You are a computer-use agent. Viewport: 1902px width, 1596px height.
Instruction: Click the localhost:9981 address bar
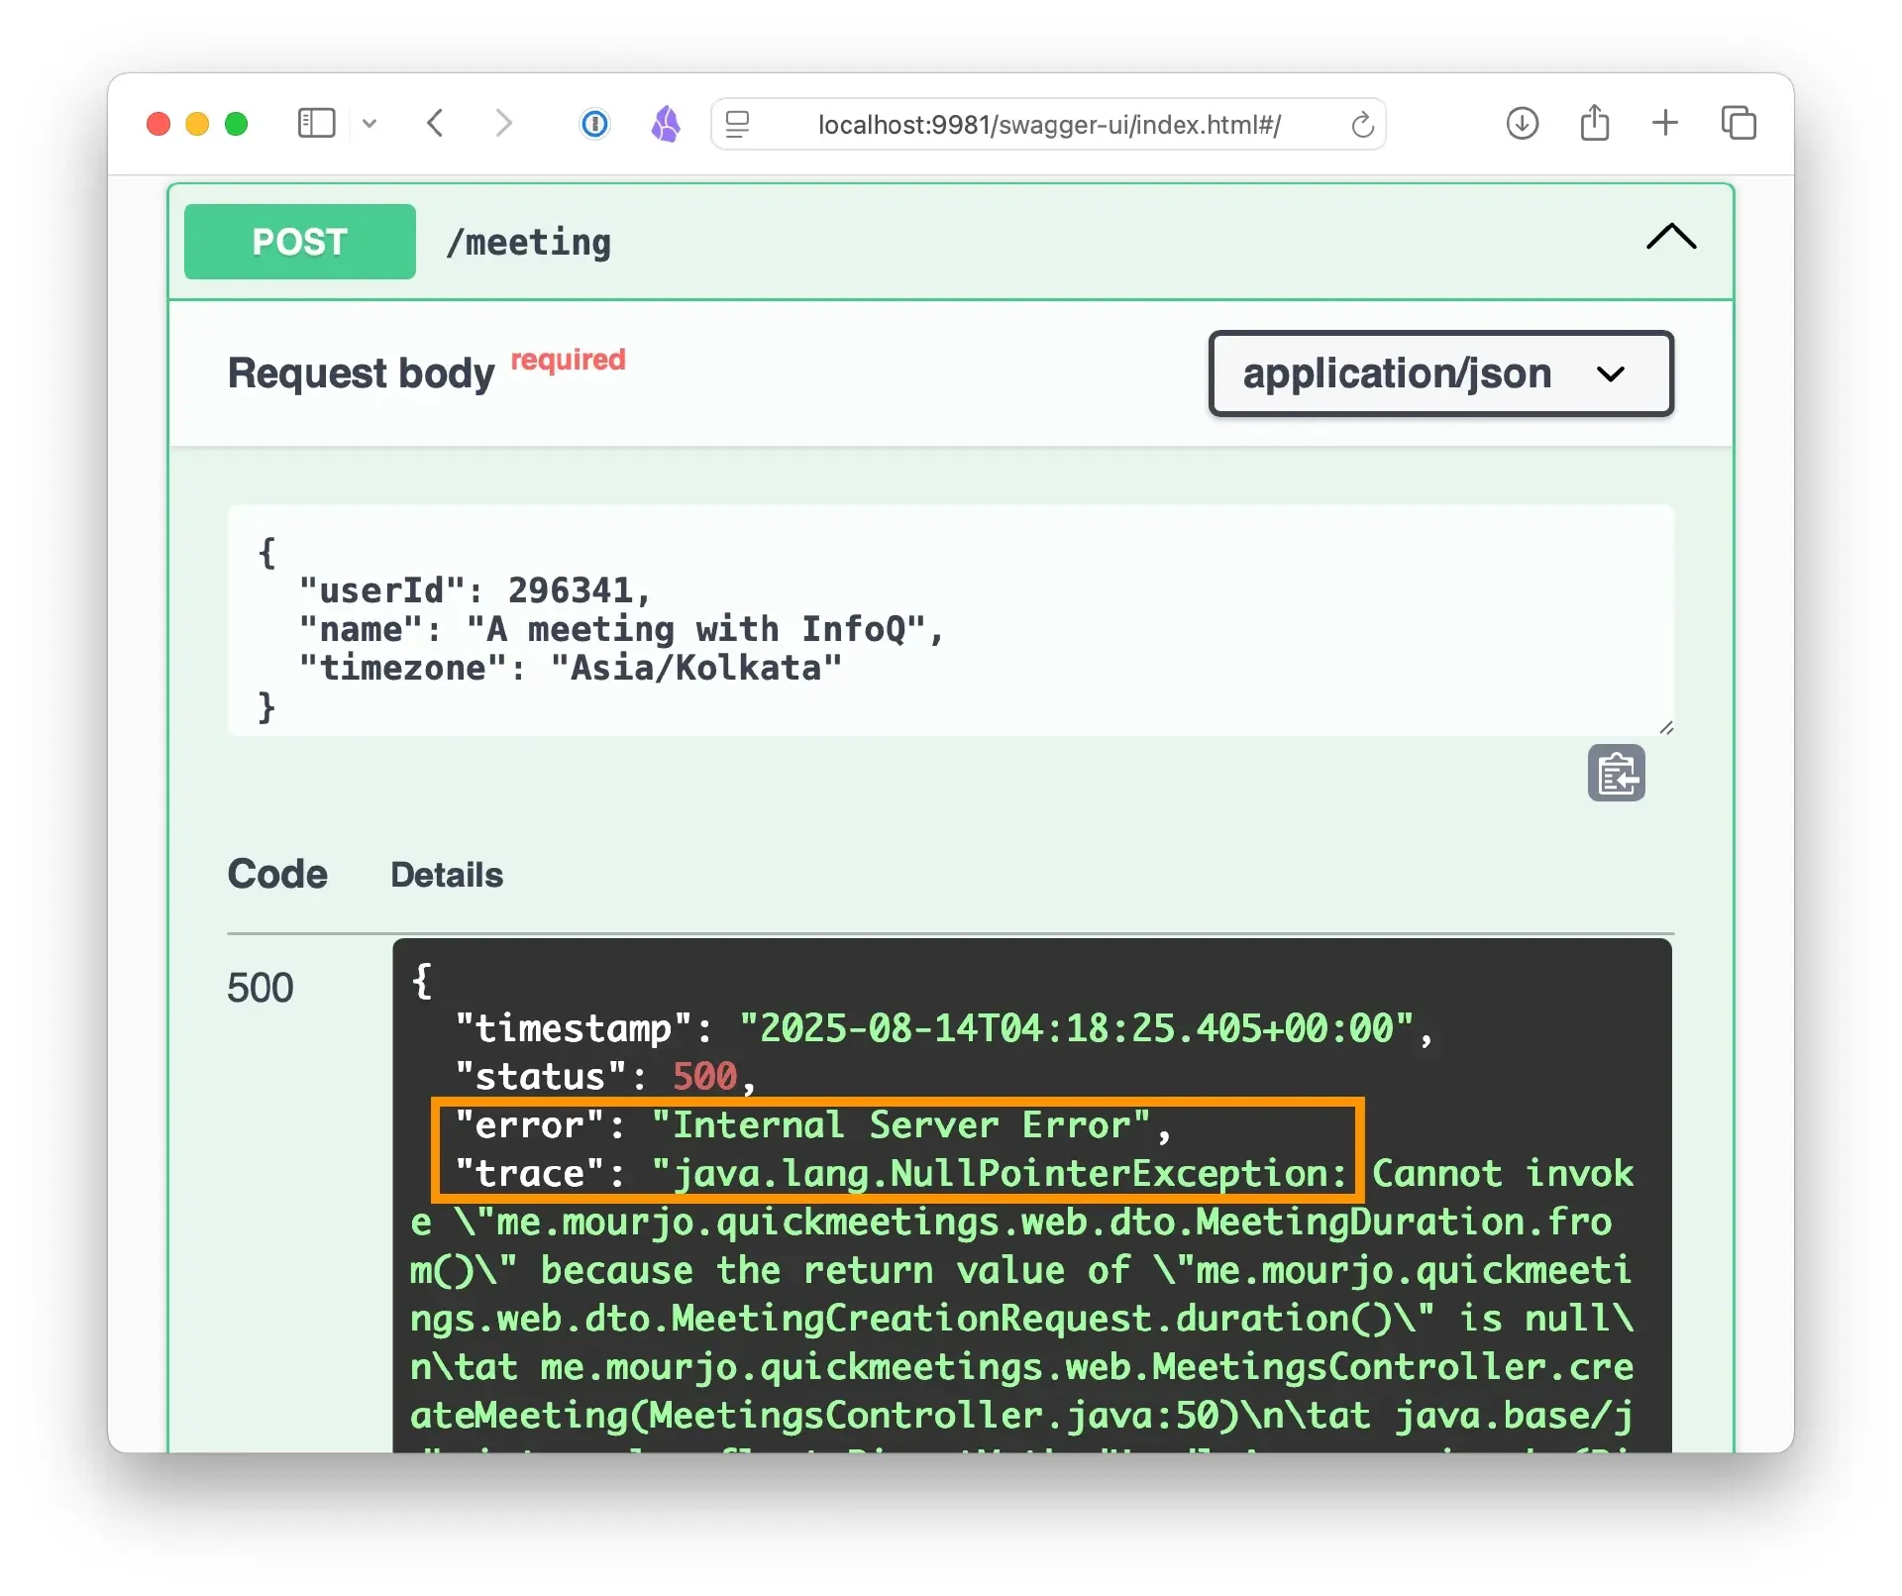1048,125
